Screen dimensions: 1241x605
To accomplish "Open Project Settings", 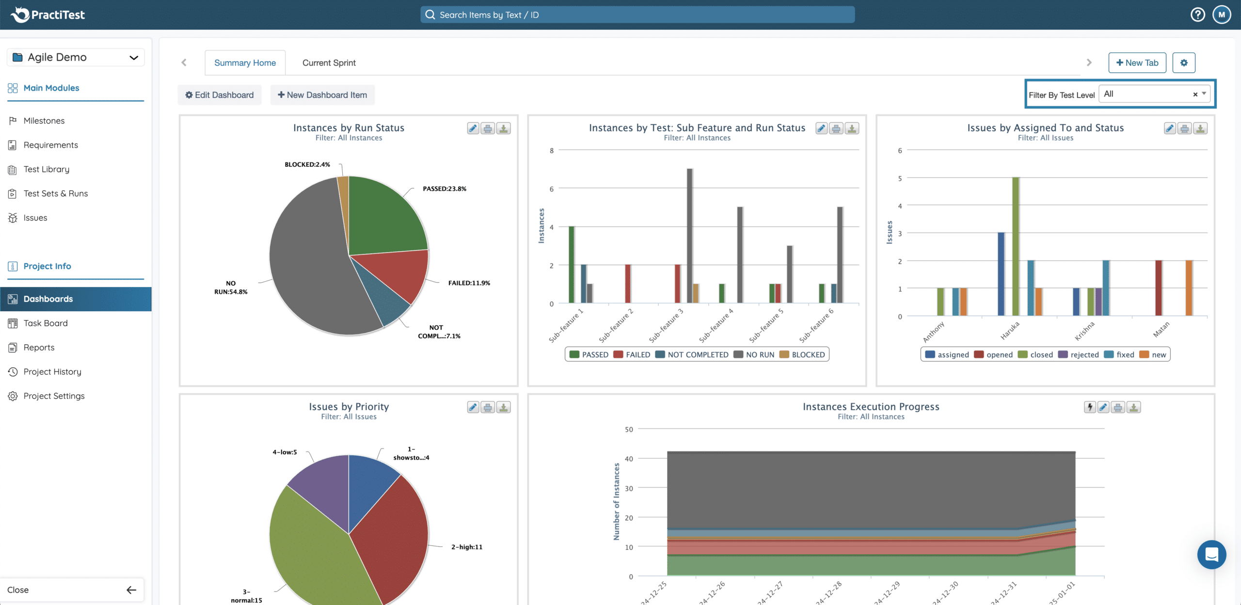I will tap(76, 396).
